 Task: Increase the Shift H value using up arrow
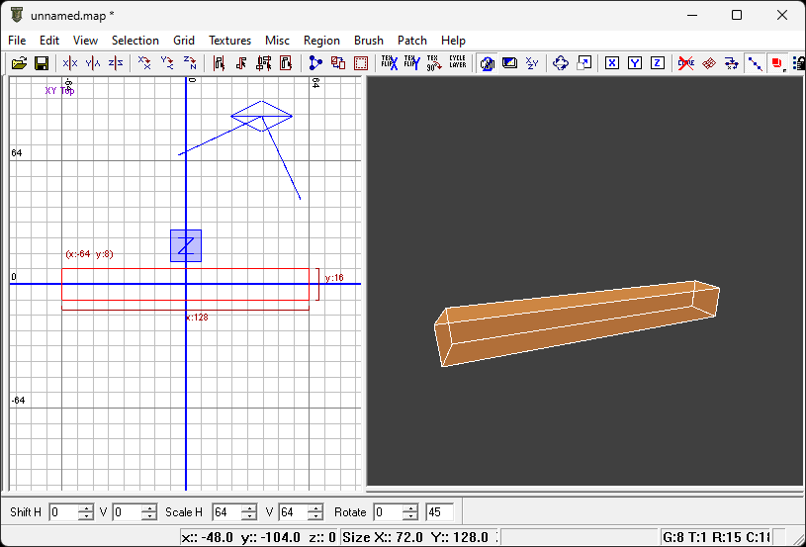click(85, 507)
